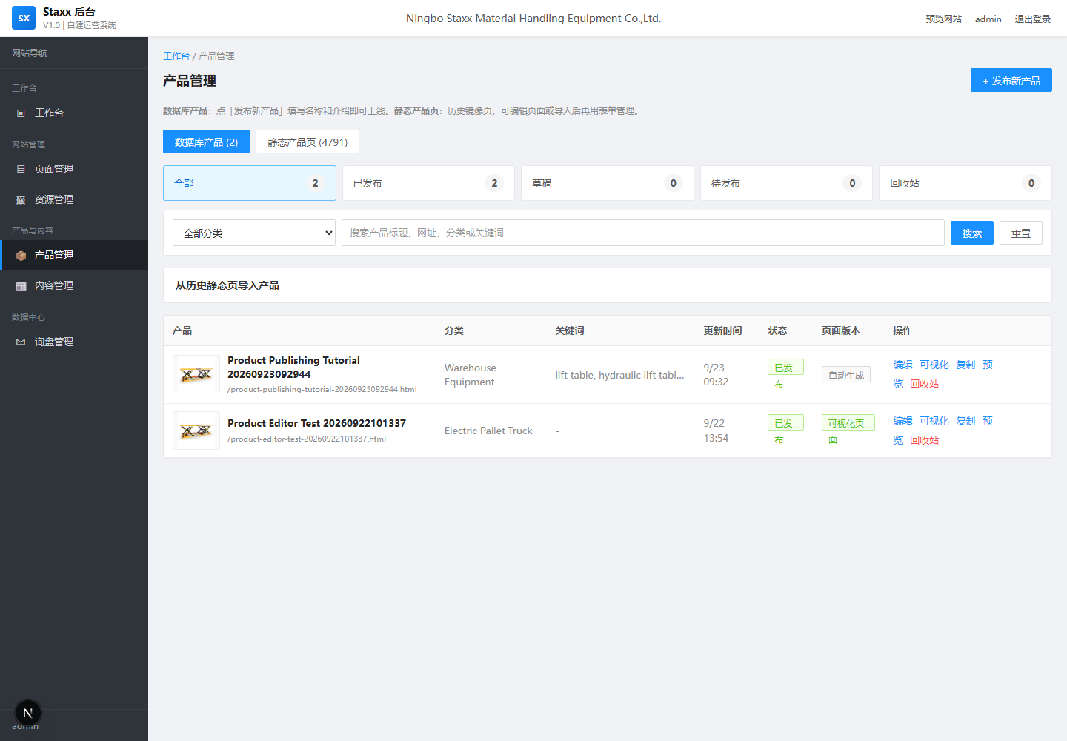The width and height of the screenshot is (1067, 741).
Task: Switch to the 静态产品页 (4791) tab
Action: tap(308, 142)
